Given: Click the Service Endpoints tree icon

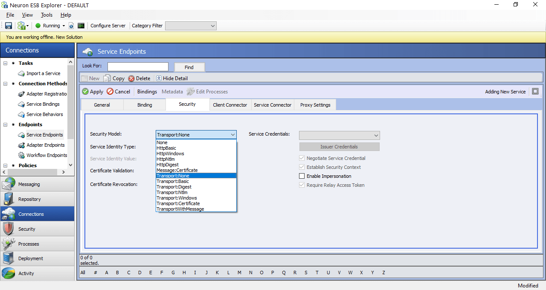Looking at the screenshot, I should coord(21,135).
